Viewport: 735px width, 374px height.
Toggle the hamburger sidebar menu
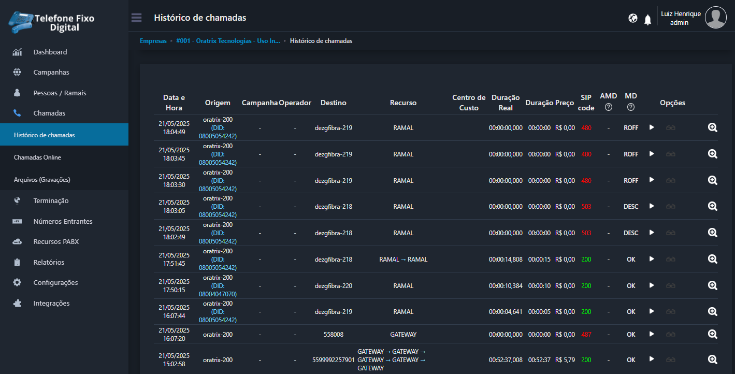click(136, 18)
